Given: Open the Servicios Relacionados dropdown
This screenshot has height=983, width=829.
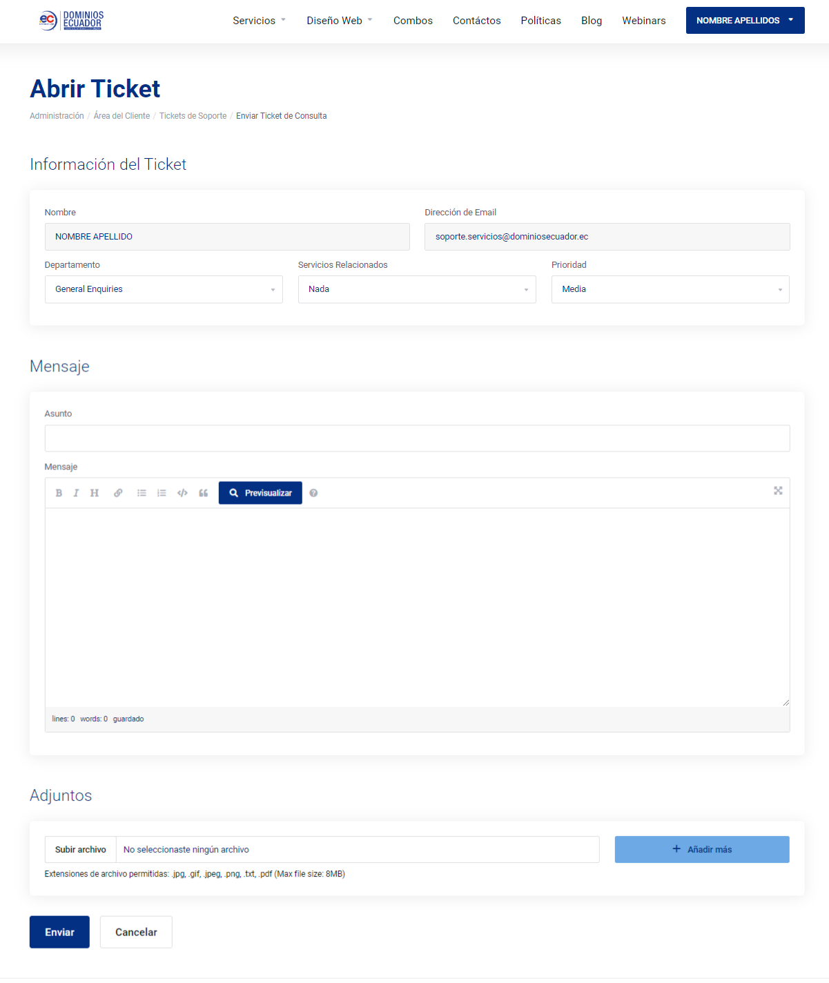Looking at the screenshot, I should pos(417,289).
